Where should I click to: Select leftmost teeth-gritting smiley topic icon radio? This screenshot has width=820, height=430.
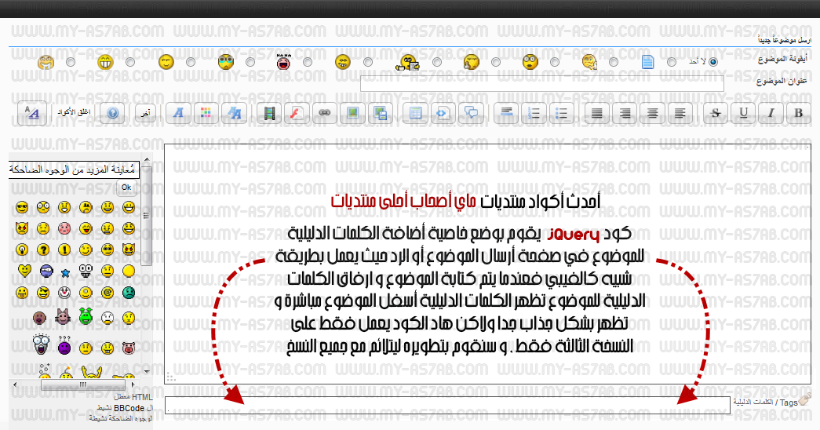click(x=70, y=62)
